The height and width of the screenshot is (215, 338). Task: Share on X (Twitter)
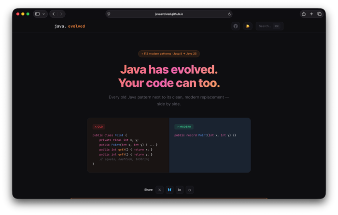[x=159, y=190]
